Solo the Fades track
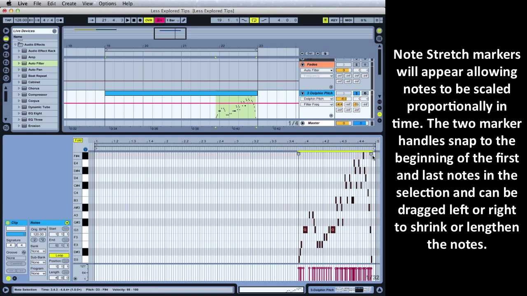Screen dimensions: 527x296 357,65
